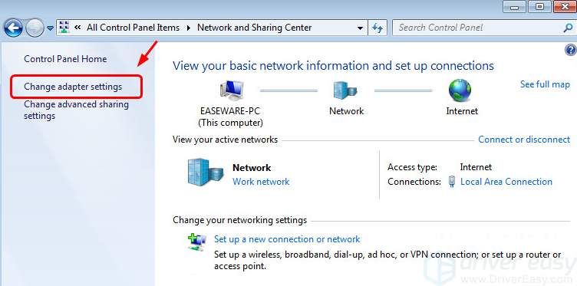Click the blue Back arrow button

point(13,28)
